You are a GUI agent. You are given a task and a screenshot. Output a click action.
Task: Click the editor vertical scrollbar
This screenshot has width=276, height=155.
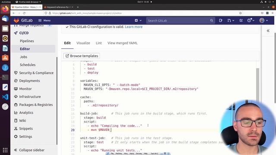pyautogui.click(x=257, y=84)
